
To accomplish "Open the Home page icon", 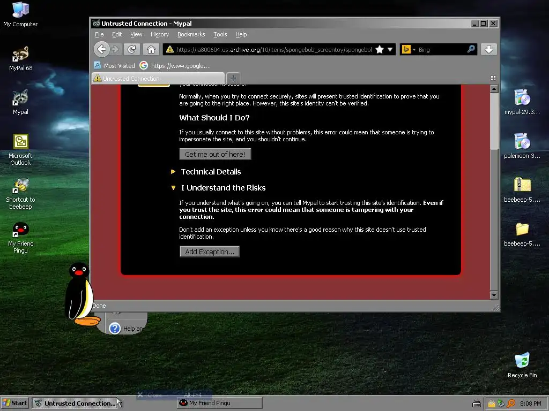I will (151, 50).
